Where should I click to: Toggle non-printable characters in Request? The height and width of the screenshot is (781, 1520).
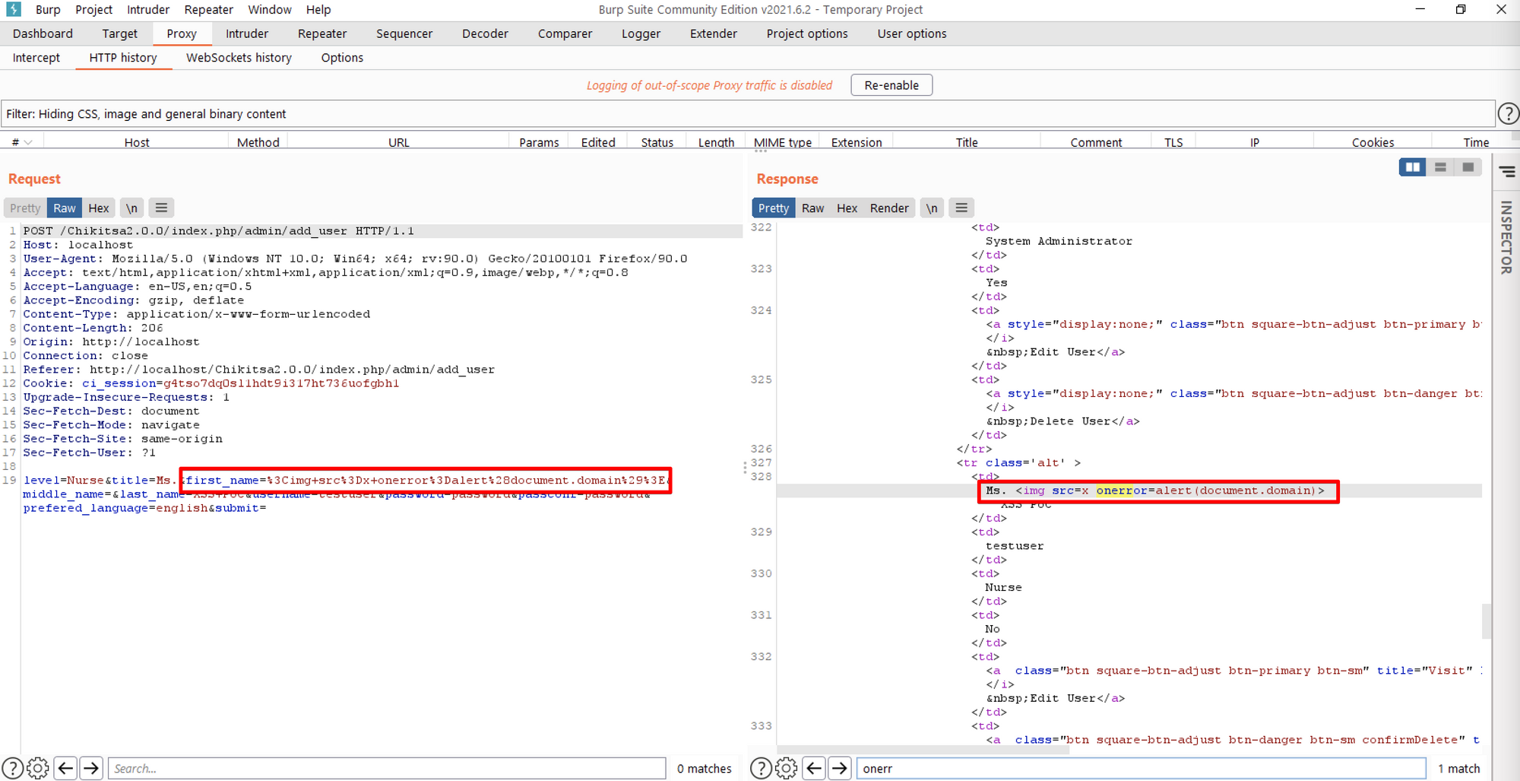tap(131, 208)
